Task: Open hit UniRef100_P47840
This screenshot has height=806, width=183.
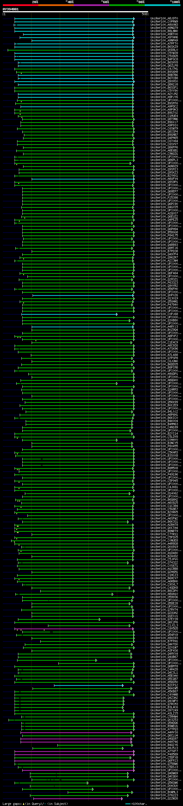Action: coord(164,305)
